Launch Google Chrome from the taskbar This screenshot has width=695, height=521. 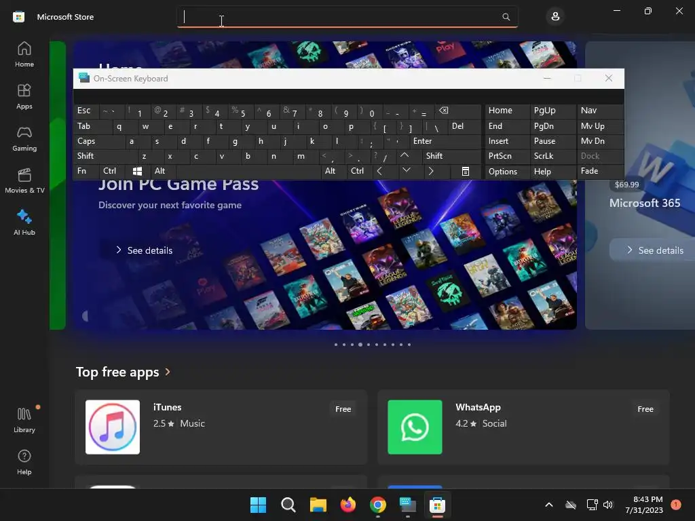pyautogui.click(x=377, y=505)
